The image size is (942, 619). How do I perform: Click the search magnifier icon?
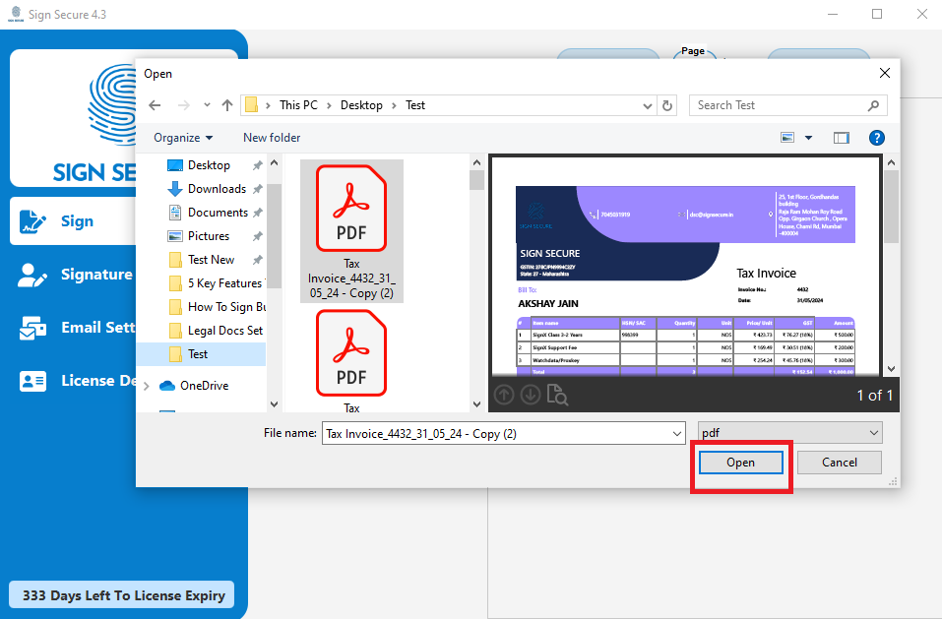tap(873, 105)
